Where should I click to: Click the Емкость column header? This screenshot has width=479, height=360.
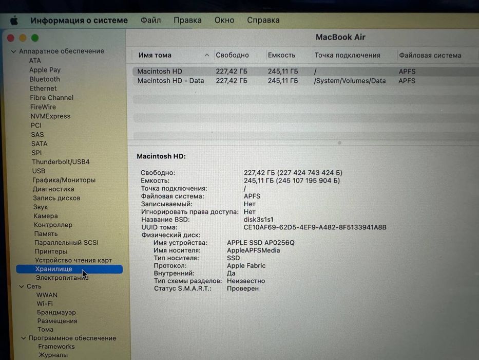click(282, 55)
